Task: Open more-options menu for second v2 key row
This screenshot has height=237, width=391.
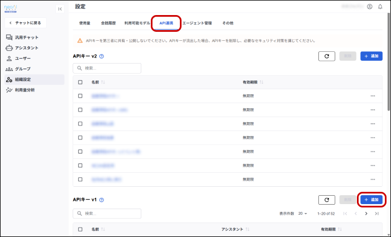Action: point(373,110)
